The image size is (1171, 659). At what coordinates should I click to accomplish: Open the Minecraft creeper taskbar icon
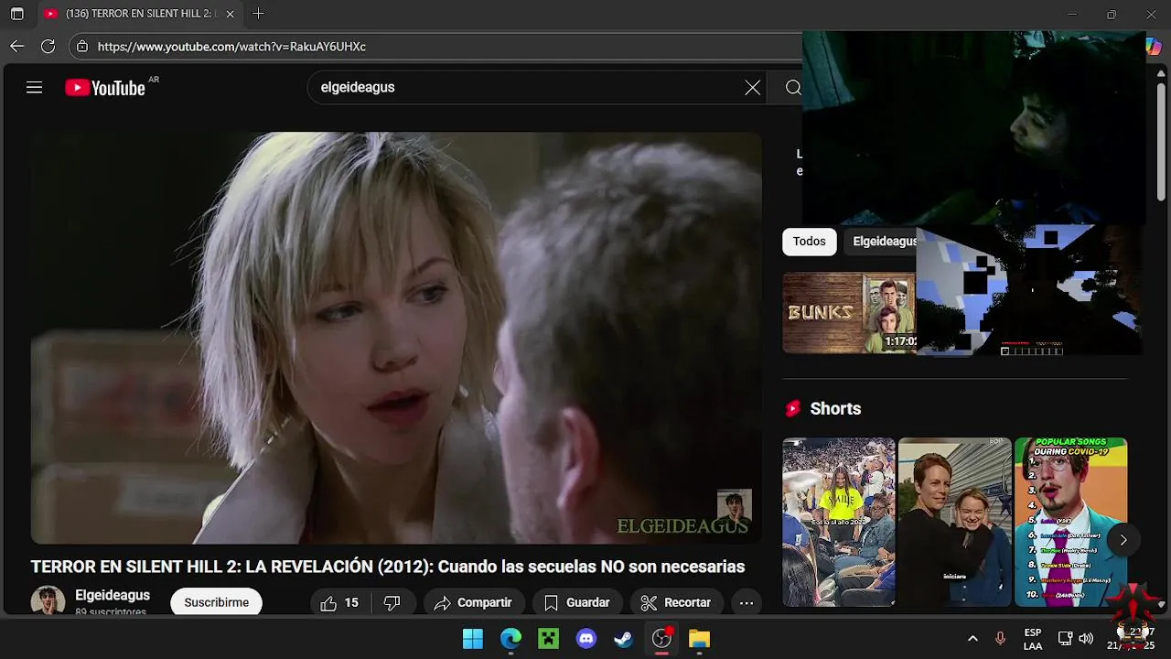(x=548, y=639)
